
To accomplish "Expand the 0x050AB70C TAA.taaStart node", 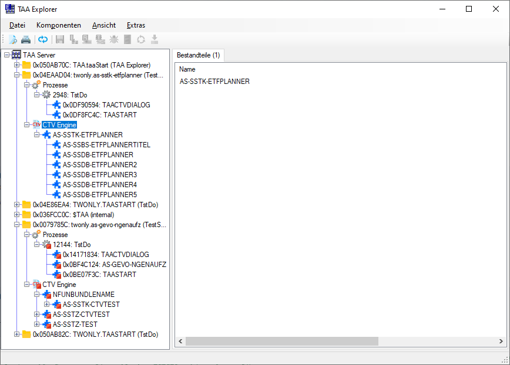I will (17, 65).
